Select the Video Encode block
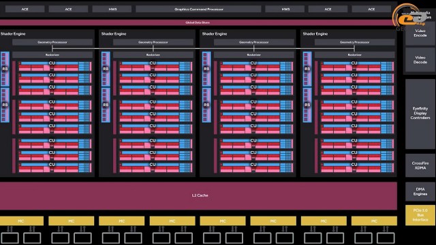The image size is (436, 245). coord(420,33)
